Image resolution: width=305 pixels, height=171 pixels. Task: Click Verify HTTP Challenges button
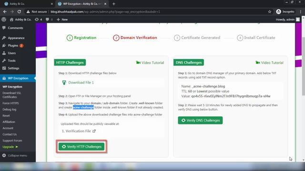pyautogui.click(x=81, y=147)
